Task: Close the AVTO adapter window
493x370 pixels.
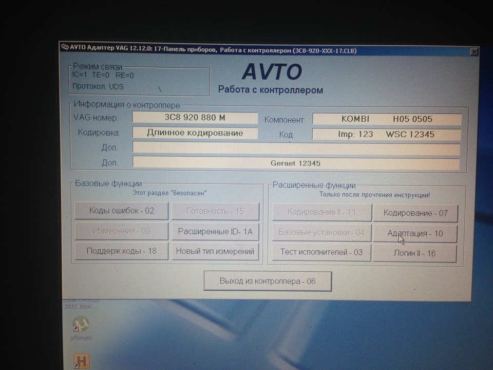Action: (474, 52)
